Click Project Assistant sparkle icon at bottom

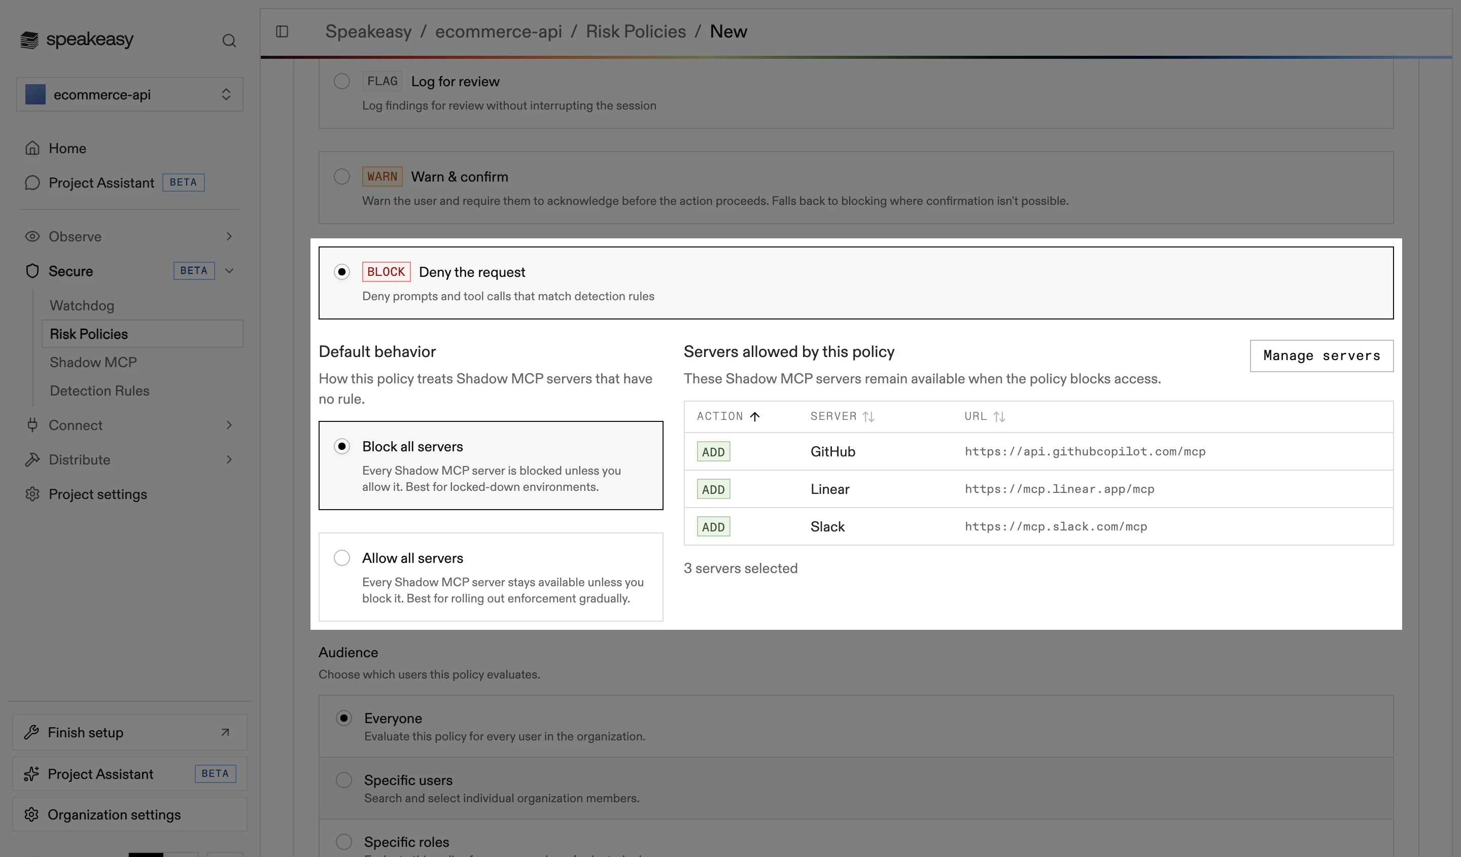pos(31,774)
